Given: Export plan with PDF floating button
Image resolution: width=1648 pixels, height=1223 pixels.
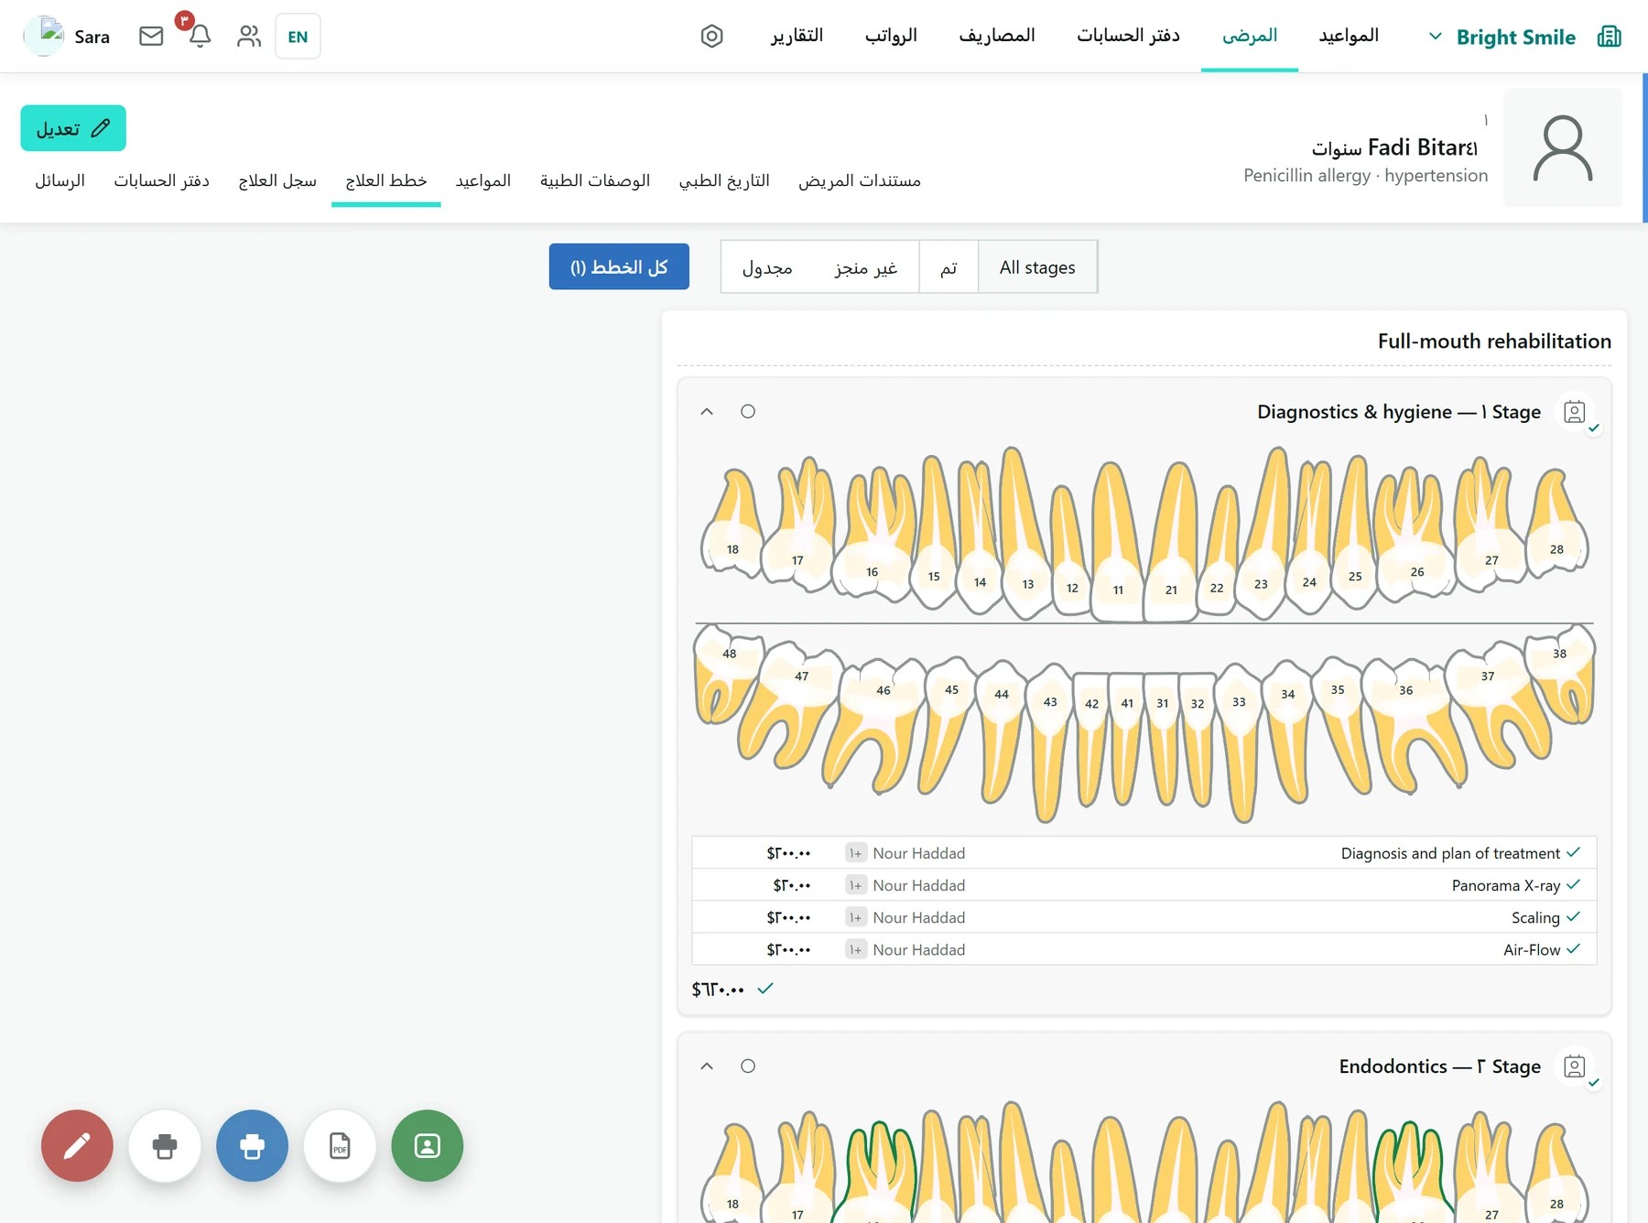Looking at the screenshot, I should [340, 1145].
